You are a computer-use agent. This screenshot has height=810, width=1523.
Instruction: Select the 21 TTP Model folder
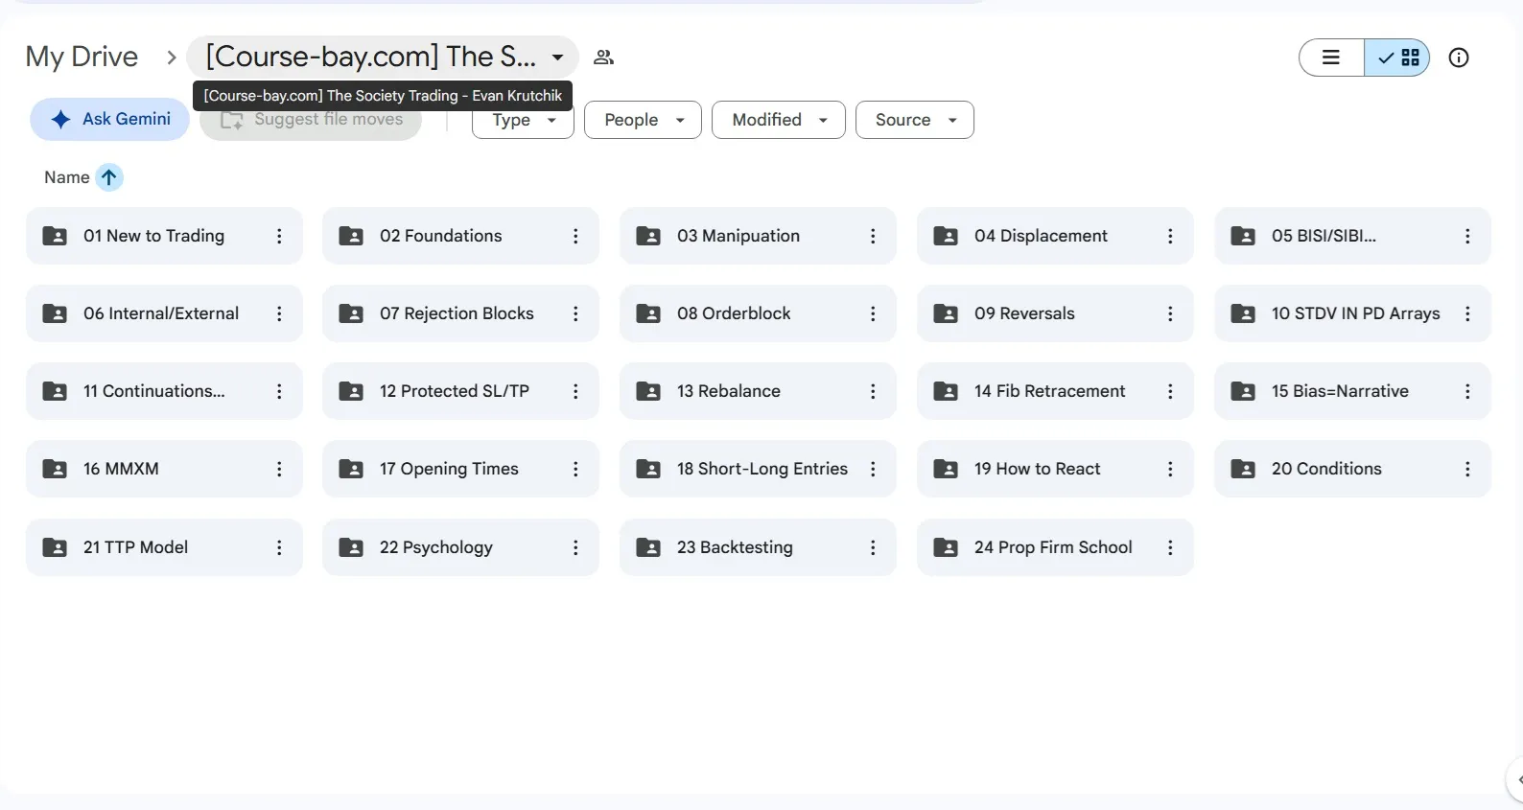[164, 547]
